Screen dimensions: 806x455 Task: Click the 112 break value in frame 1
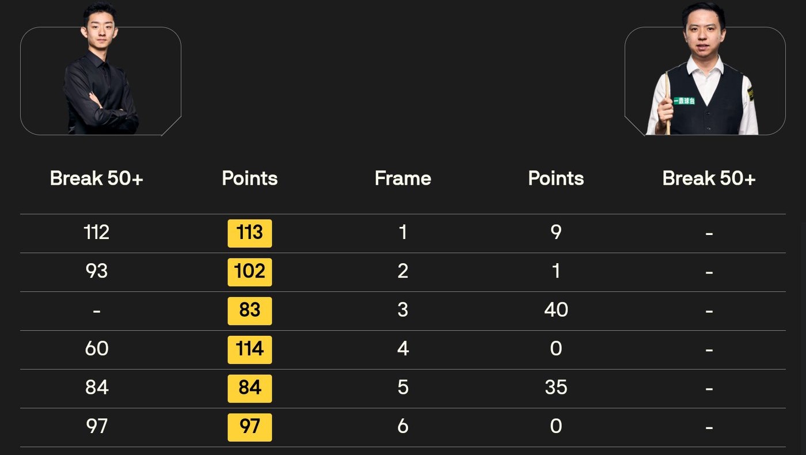pyautogui.click(x=96, y=233)
